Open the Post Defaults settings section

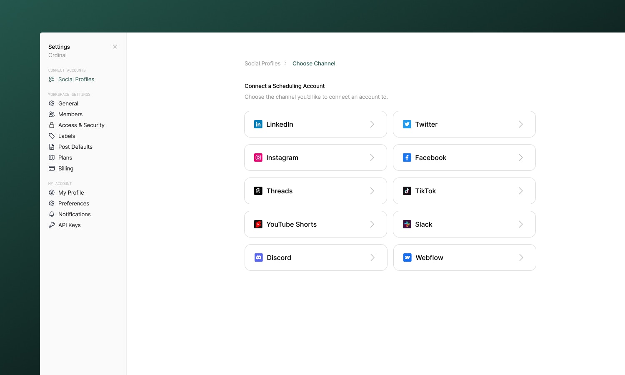coord(75,147)
